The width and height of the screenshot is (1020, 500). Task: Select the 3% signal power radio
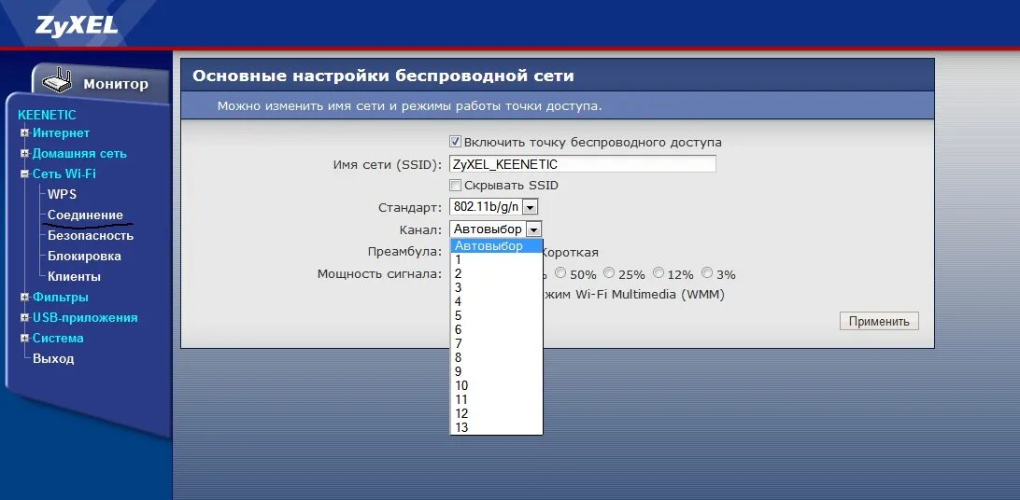tap(707, 273)
